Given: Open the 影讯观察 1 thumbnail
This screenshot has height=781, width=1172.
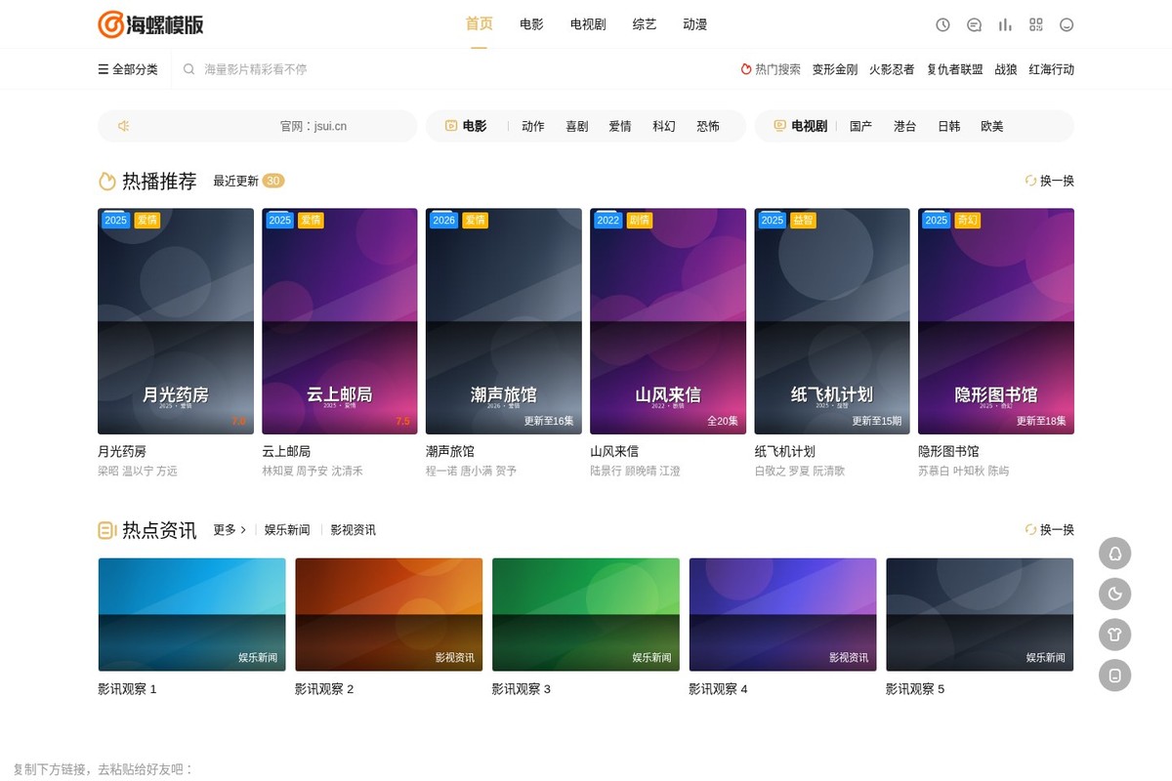Looking at the screenshot, I should coord(191,614).
